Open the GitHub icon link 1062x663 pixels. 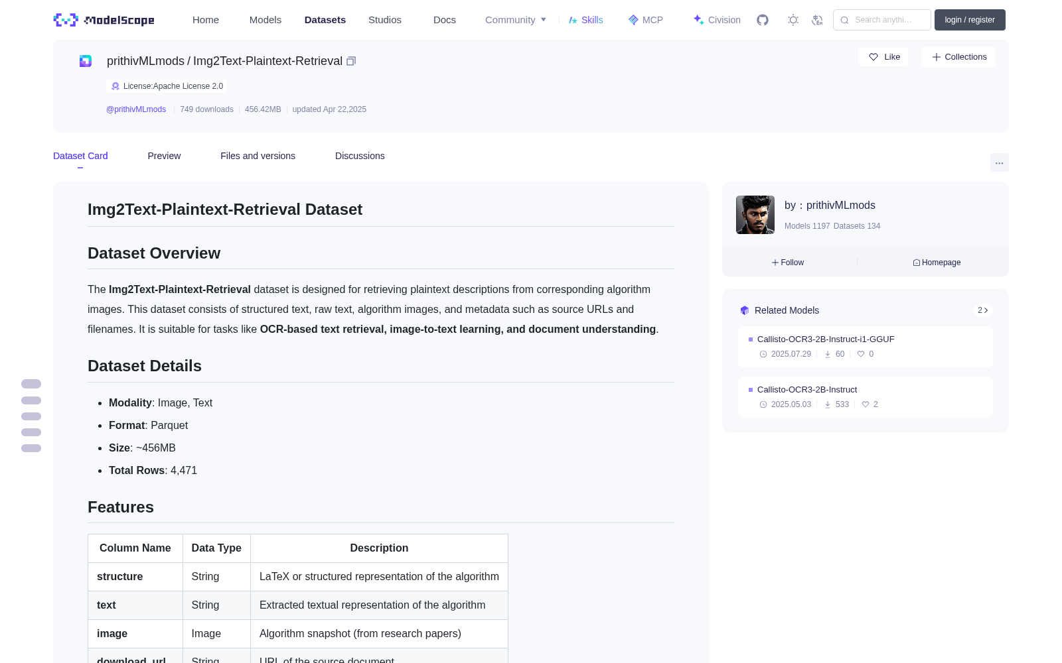point(763,20)
